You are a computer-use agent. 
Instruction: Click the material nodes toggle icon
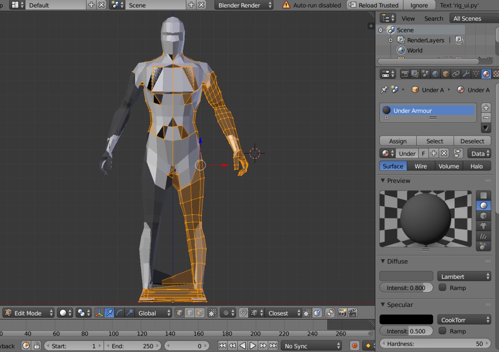tap(458, 154)
